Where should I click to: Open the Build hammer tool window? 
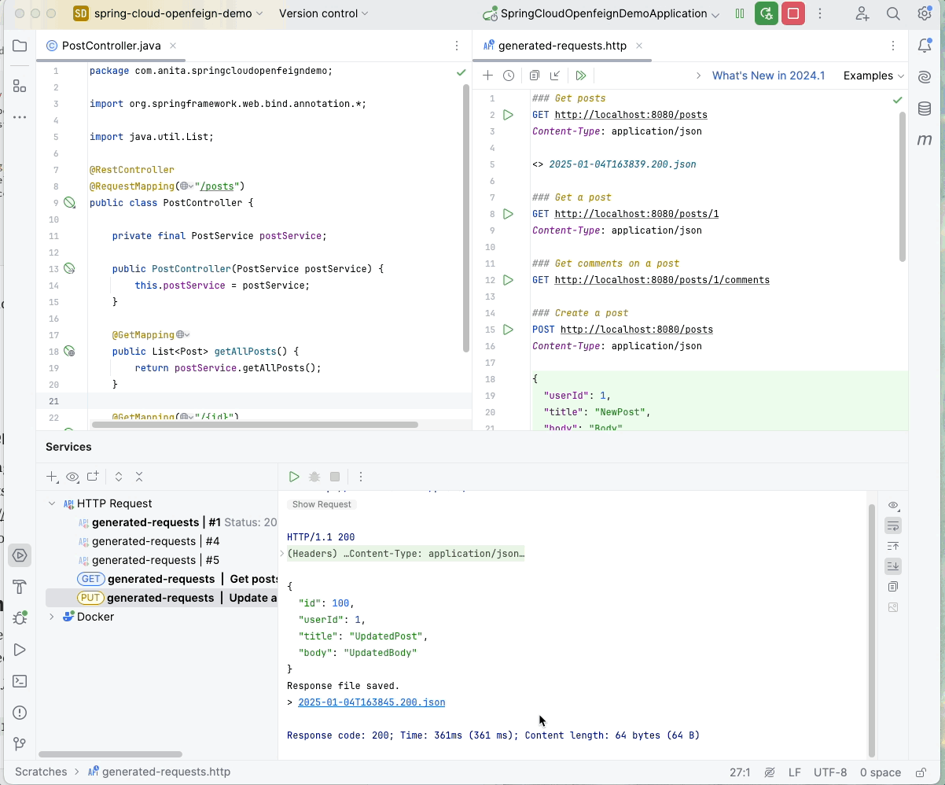[x=20, y=587]
